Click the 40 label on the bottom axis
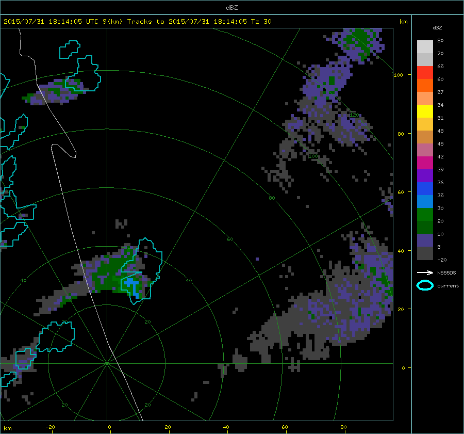This screenshot has height=434, width=464. [226, 427]
